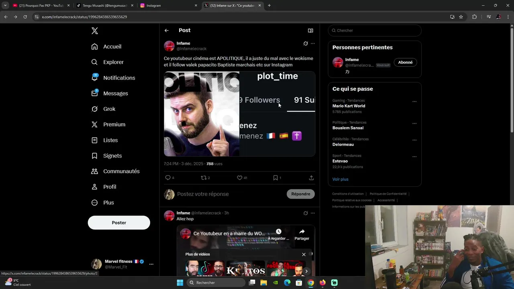The image size is (514, 289).
Task: Open File Explorer from taskbar
Action: click(264, 283)
